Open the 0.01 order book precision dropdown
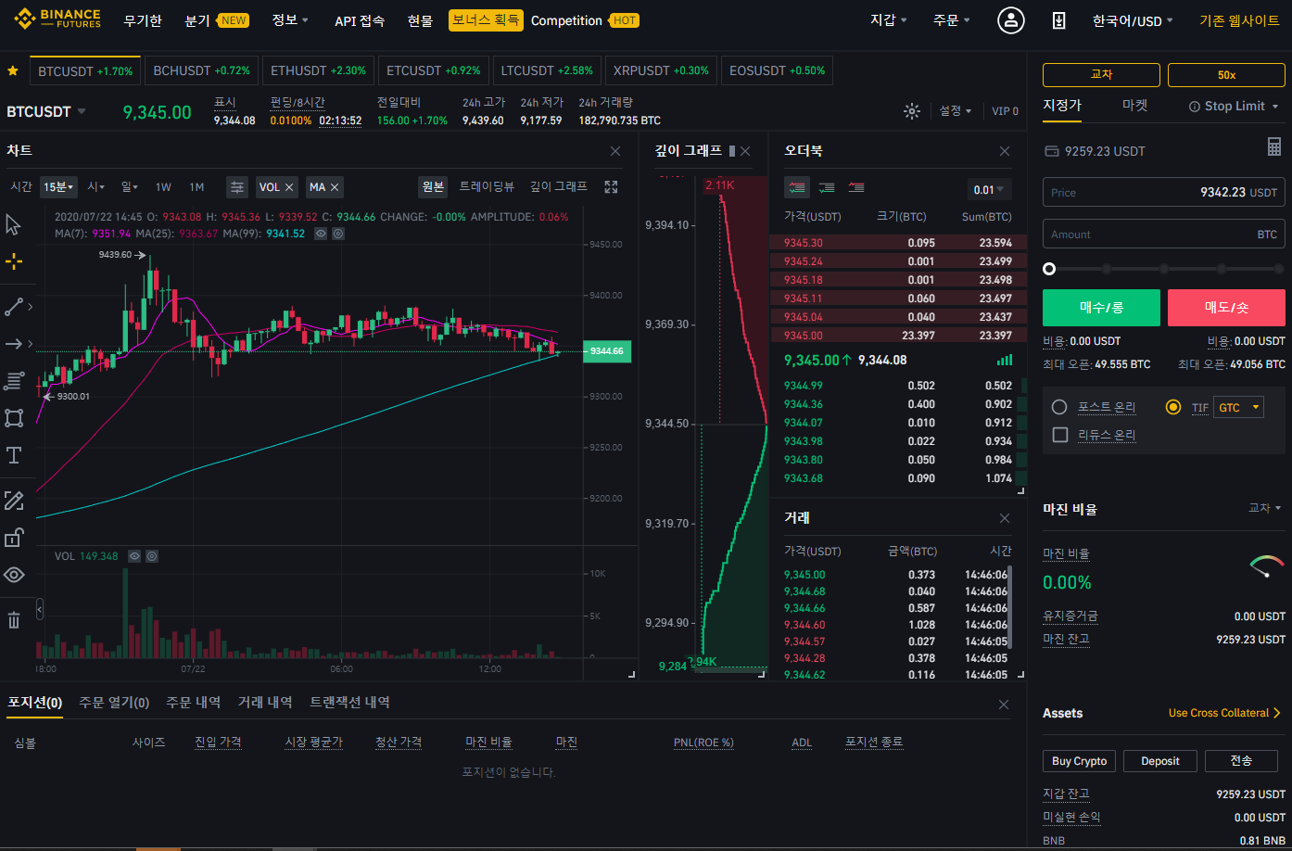Image resolution: width=1292 pixels, height=851 pixels. 990,189
